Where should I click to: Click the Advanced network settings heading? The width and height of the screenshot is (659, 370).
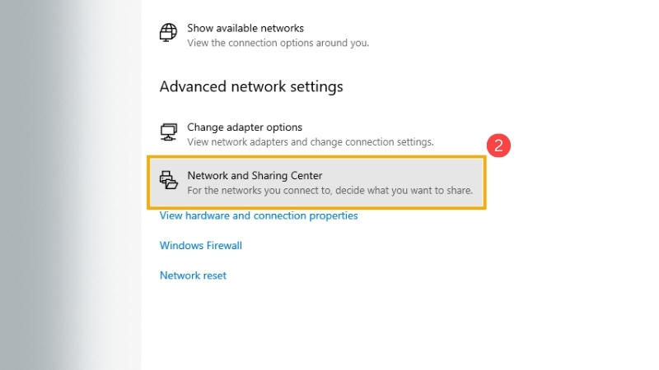click(x=251, y=86)
